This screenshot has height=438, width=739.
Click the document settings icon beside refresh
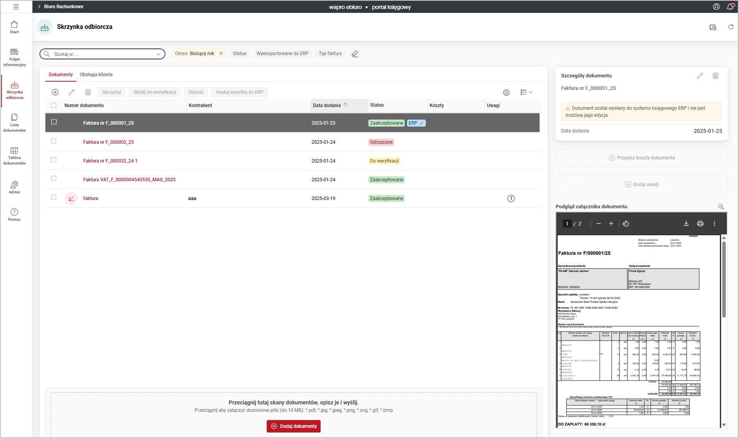coord(713,27)
